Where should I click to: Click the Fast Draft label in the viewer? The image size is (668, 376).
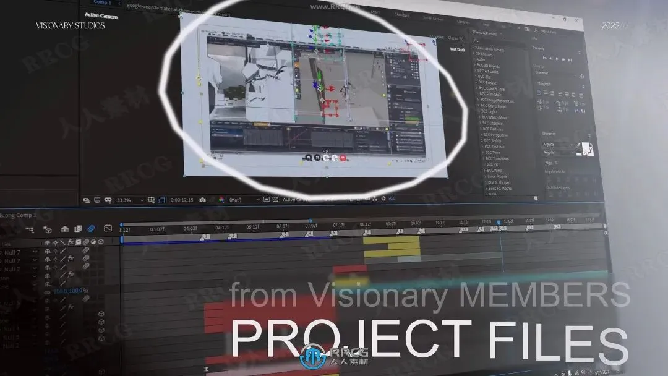pyautogui.click(x=458, y=49)
